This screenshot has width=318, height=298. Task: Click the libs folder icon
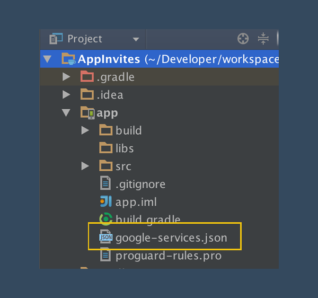[105, 148]
